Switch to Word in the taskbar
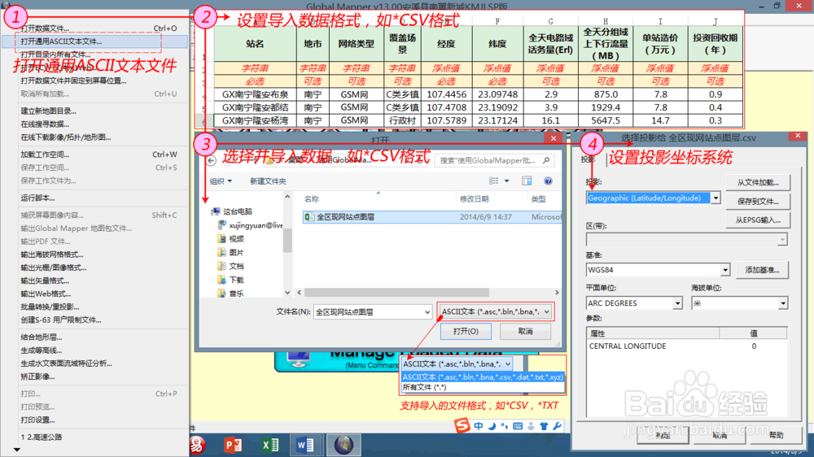 (x=305, y=445)
